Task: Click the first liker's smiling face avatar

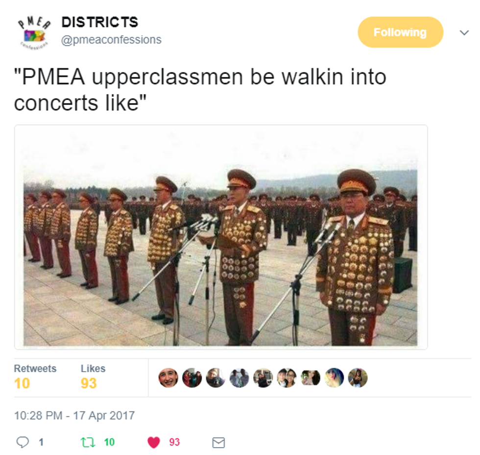Action: [168, 378]
